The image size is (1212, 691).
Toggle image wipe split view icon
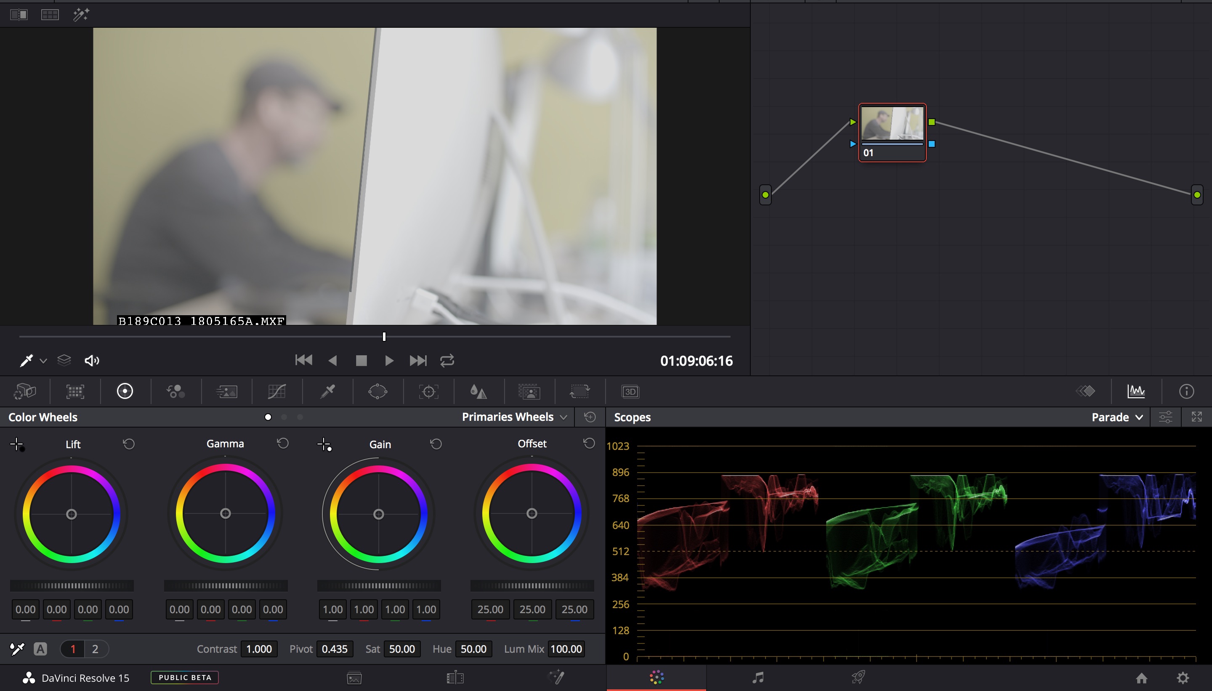coord(19,15)
